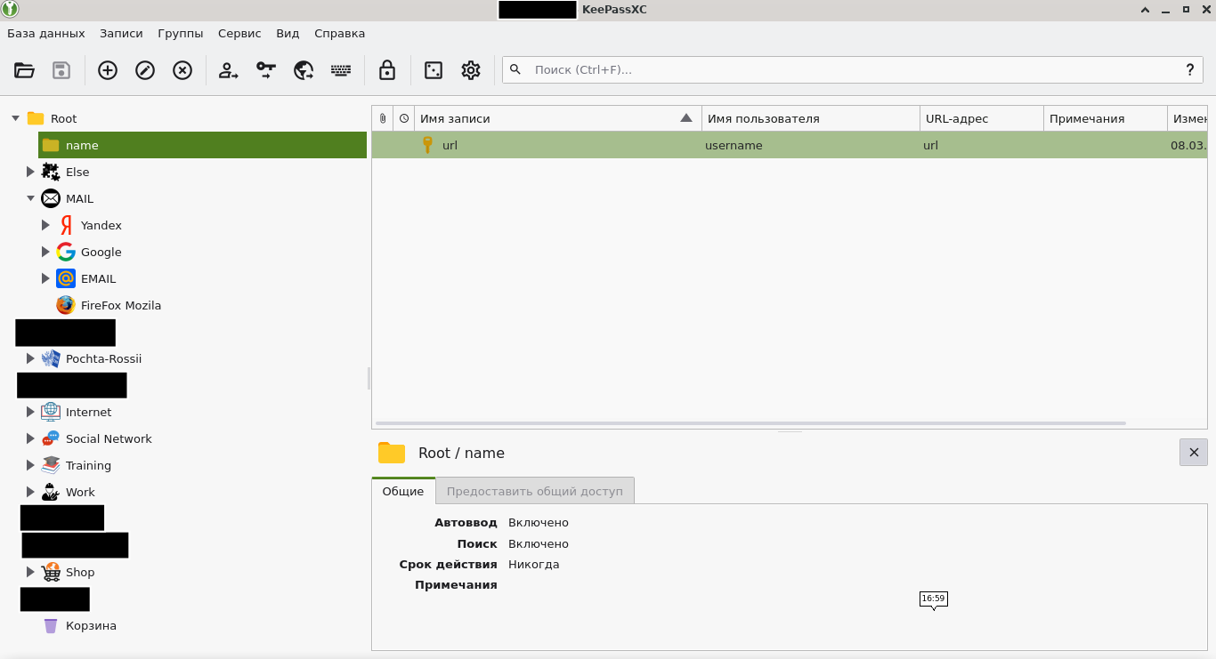Open the Группы menu
Image resolution: width=1216 pixels, height=659 pixels.
[x=181, y=34]
